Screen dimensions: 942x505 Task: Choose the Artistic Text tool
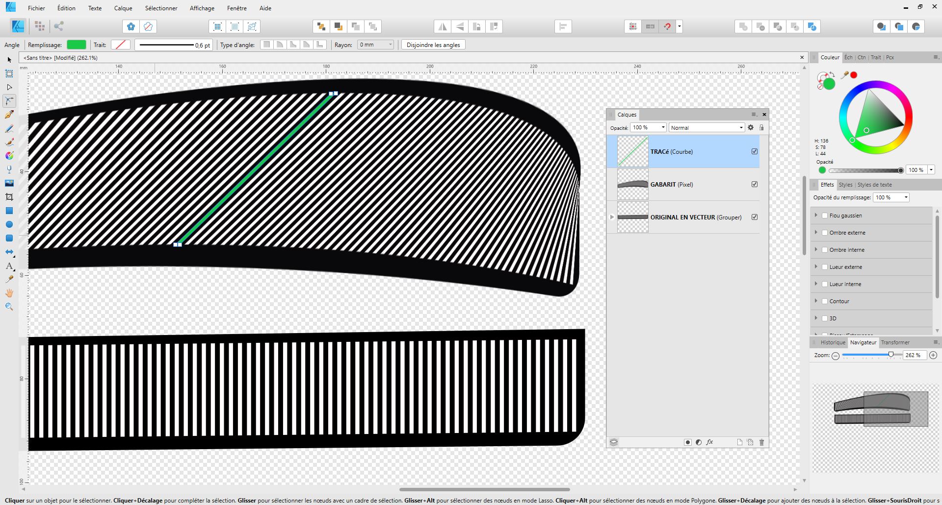coord(9,266)
